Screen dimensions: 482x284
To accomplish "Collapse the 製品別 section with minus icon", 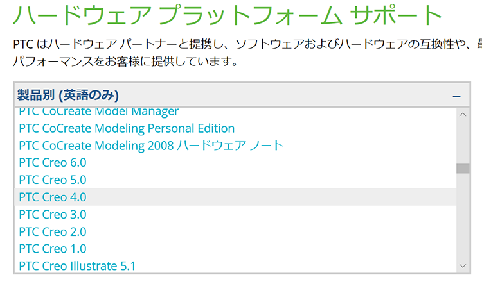I will (x=456, y=96).
